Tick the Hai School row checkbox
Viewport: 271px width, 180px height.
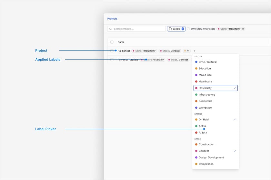(x=112, y=51)
